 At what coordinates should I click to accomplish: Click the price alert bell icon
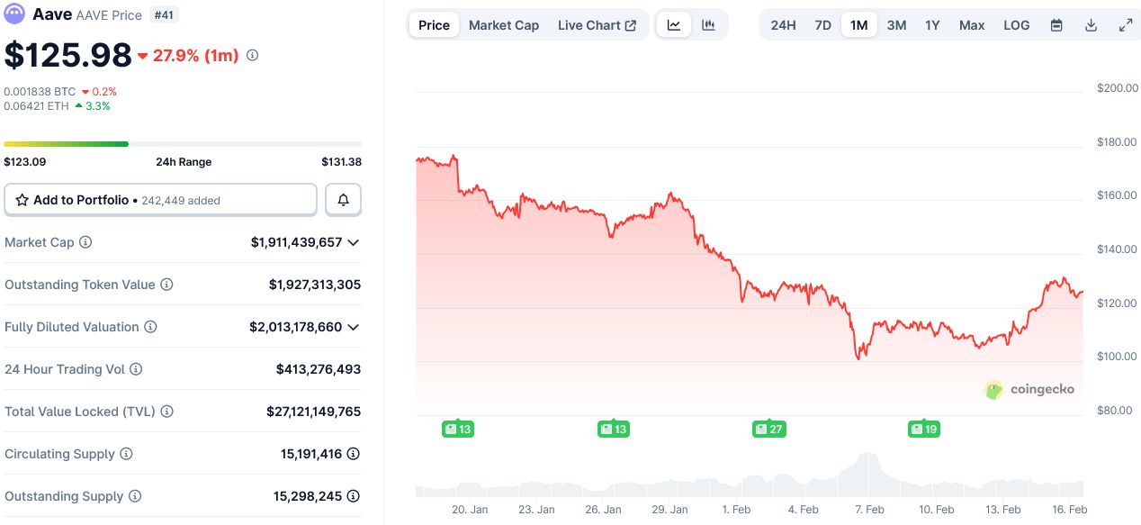click(343, 200)
